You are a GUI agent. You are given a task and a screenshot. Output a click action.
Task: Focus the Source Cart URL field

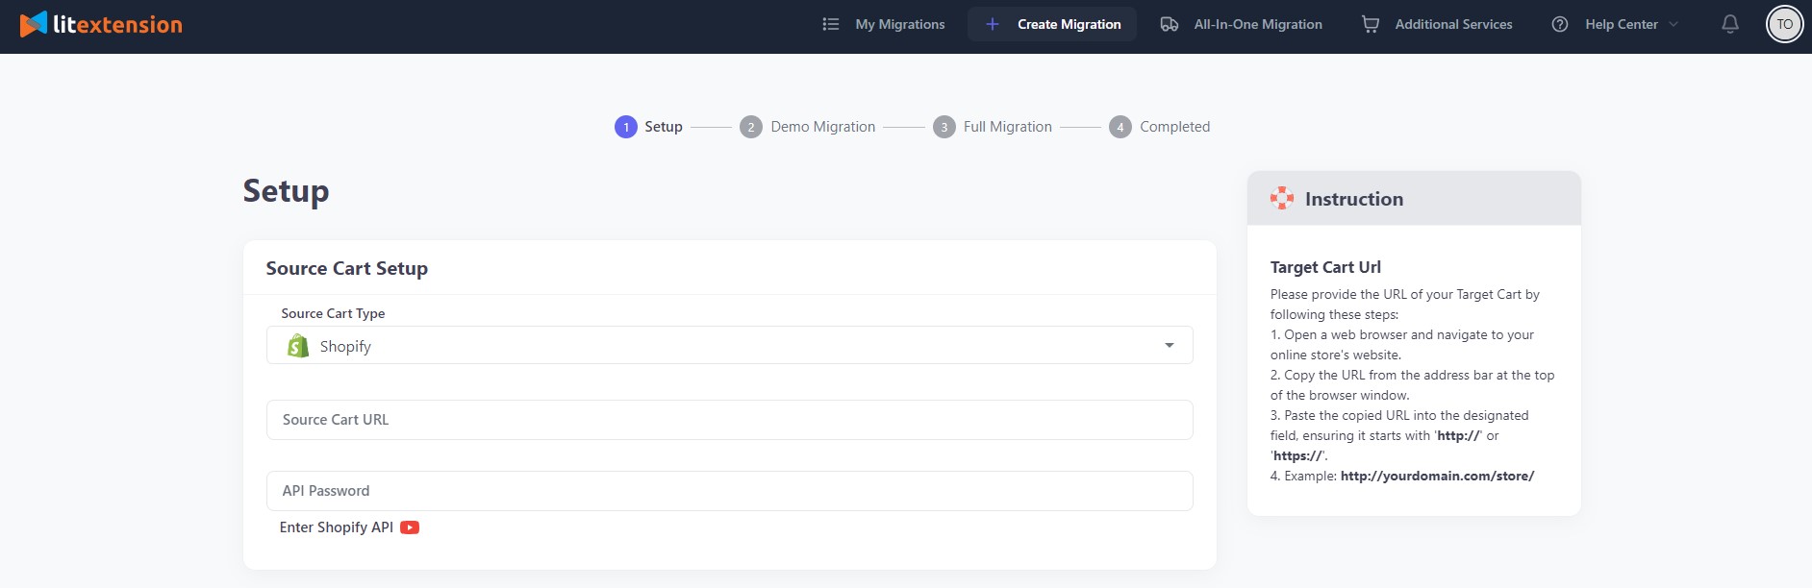[x=729, y=420]
